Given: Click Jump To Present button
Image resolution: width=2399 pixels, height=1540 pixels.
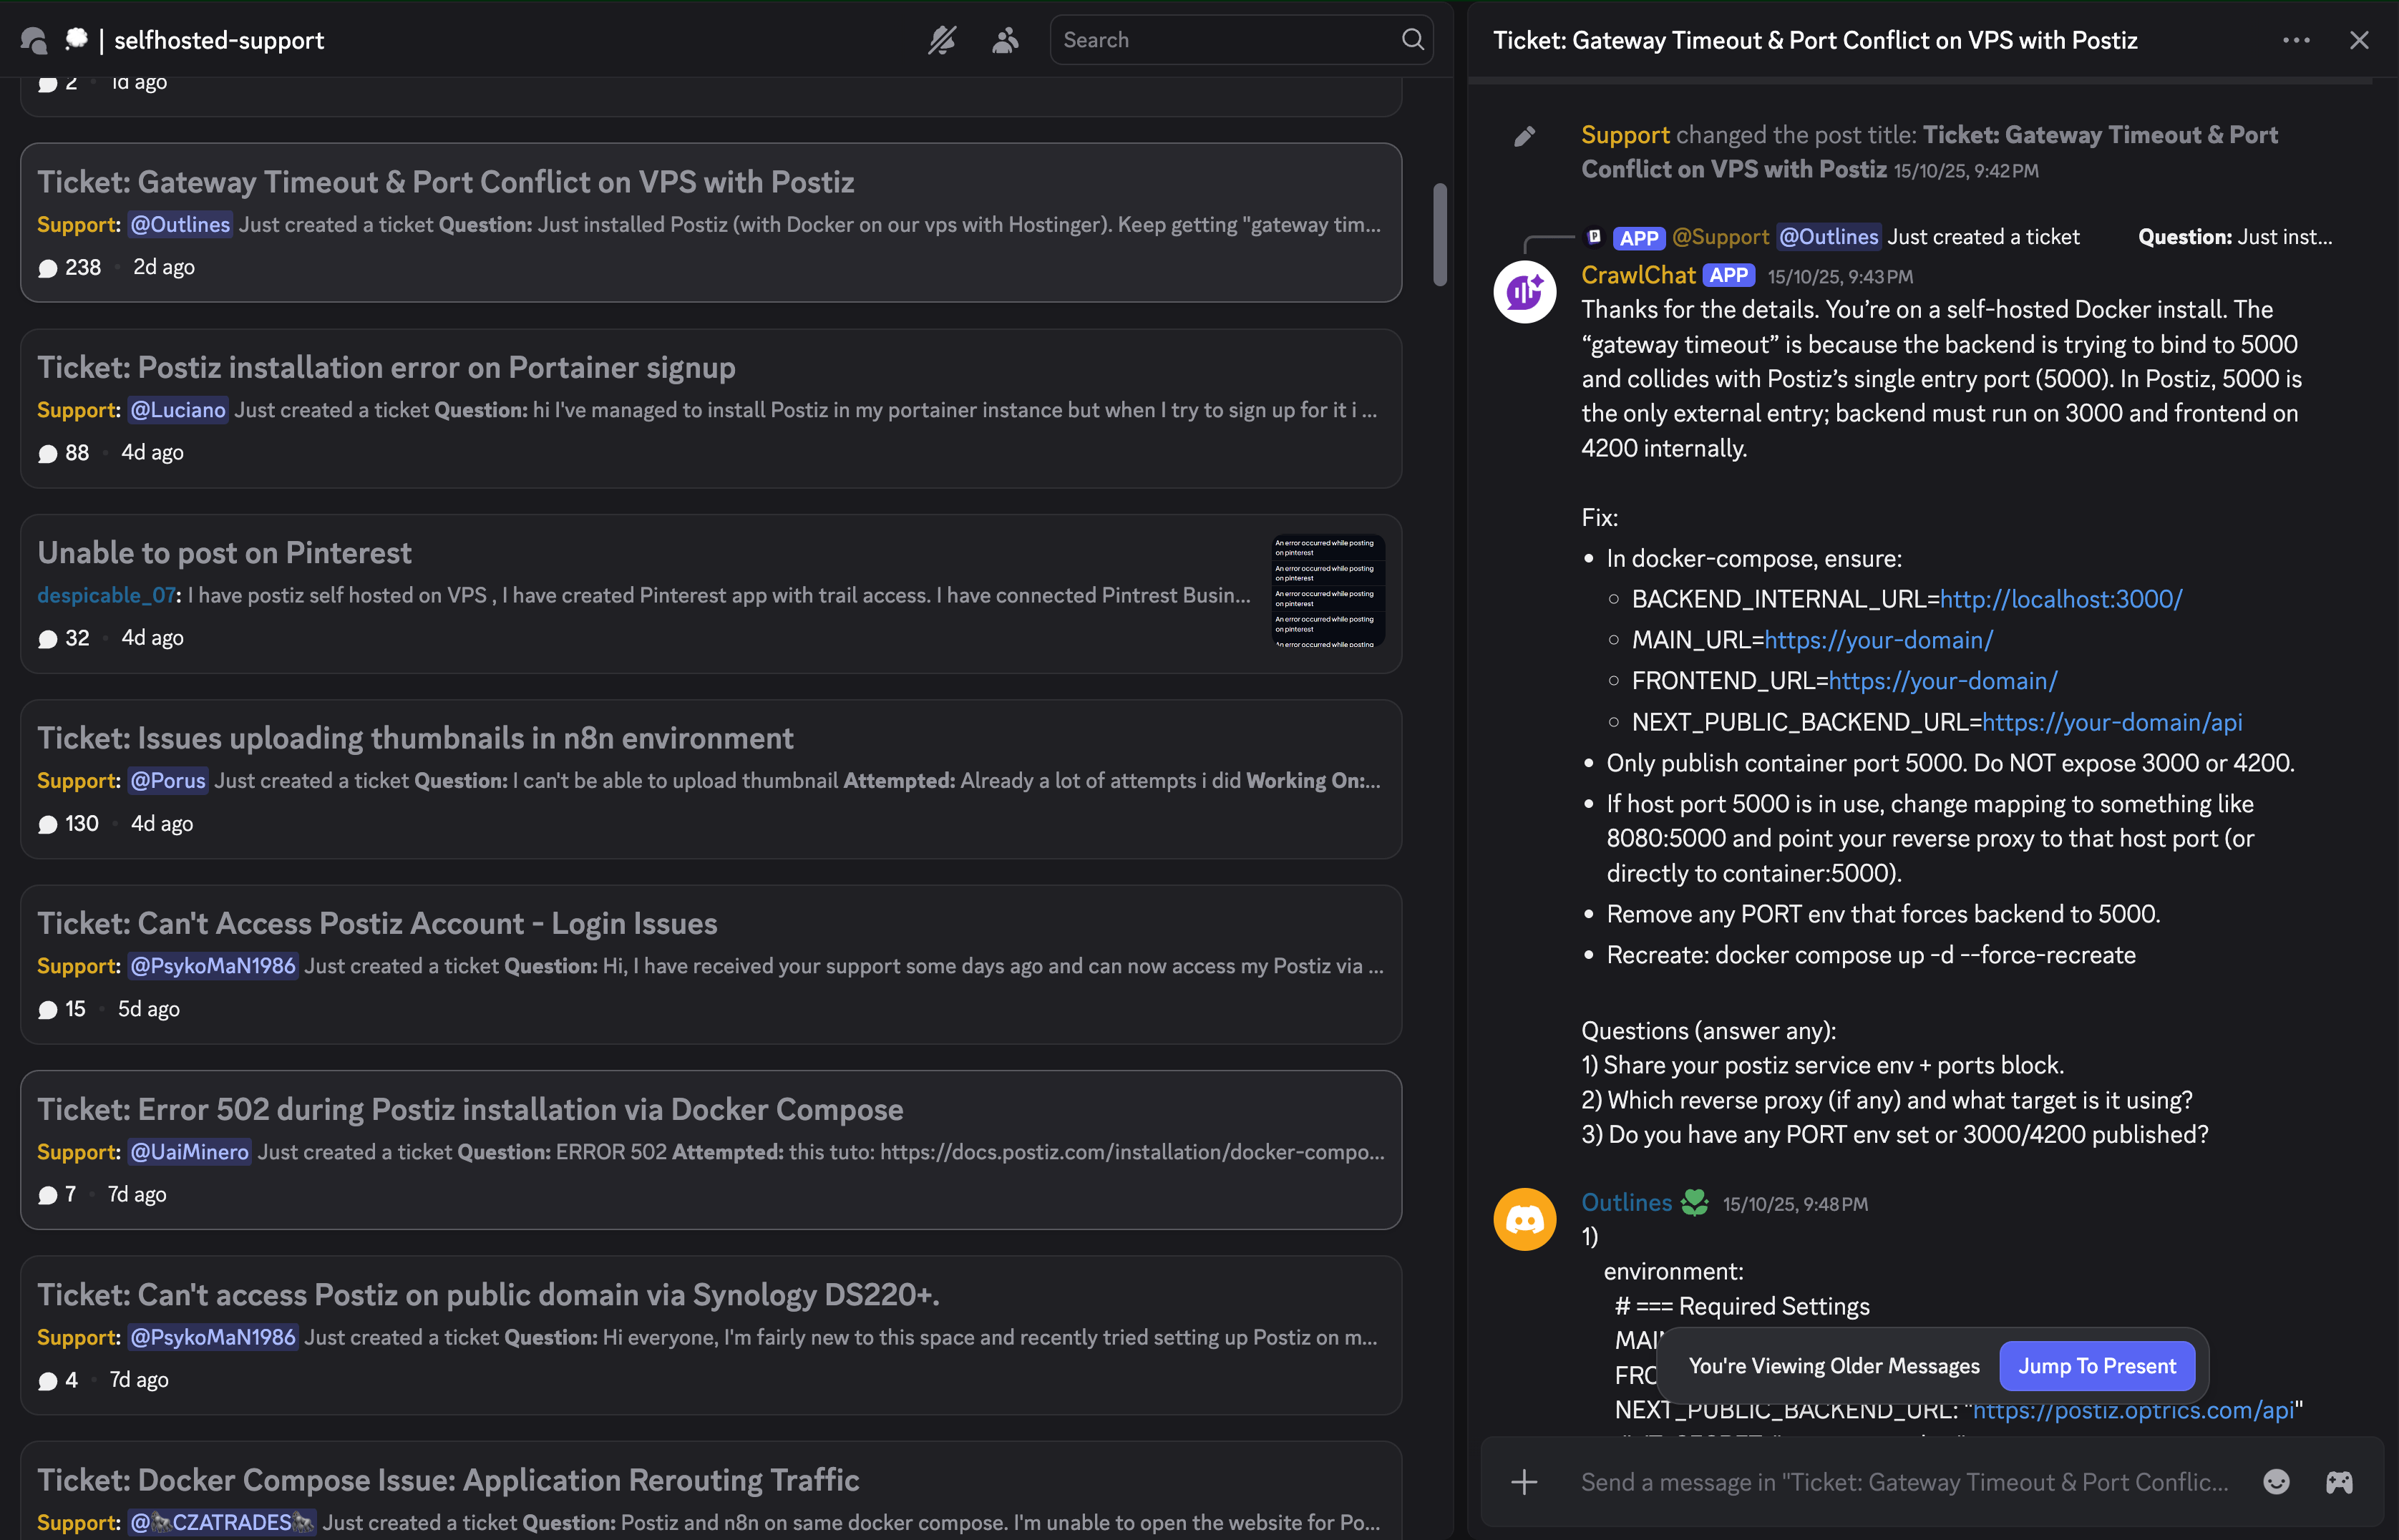Looking at the screenshot, I should [x=2096, y=1366].
